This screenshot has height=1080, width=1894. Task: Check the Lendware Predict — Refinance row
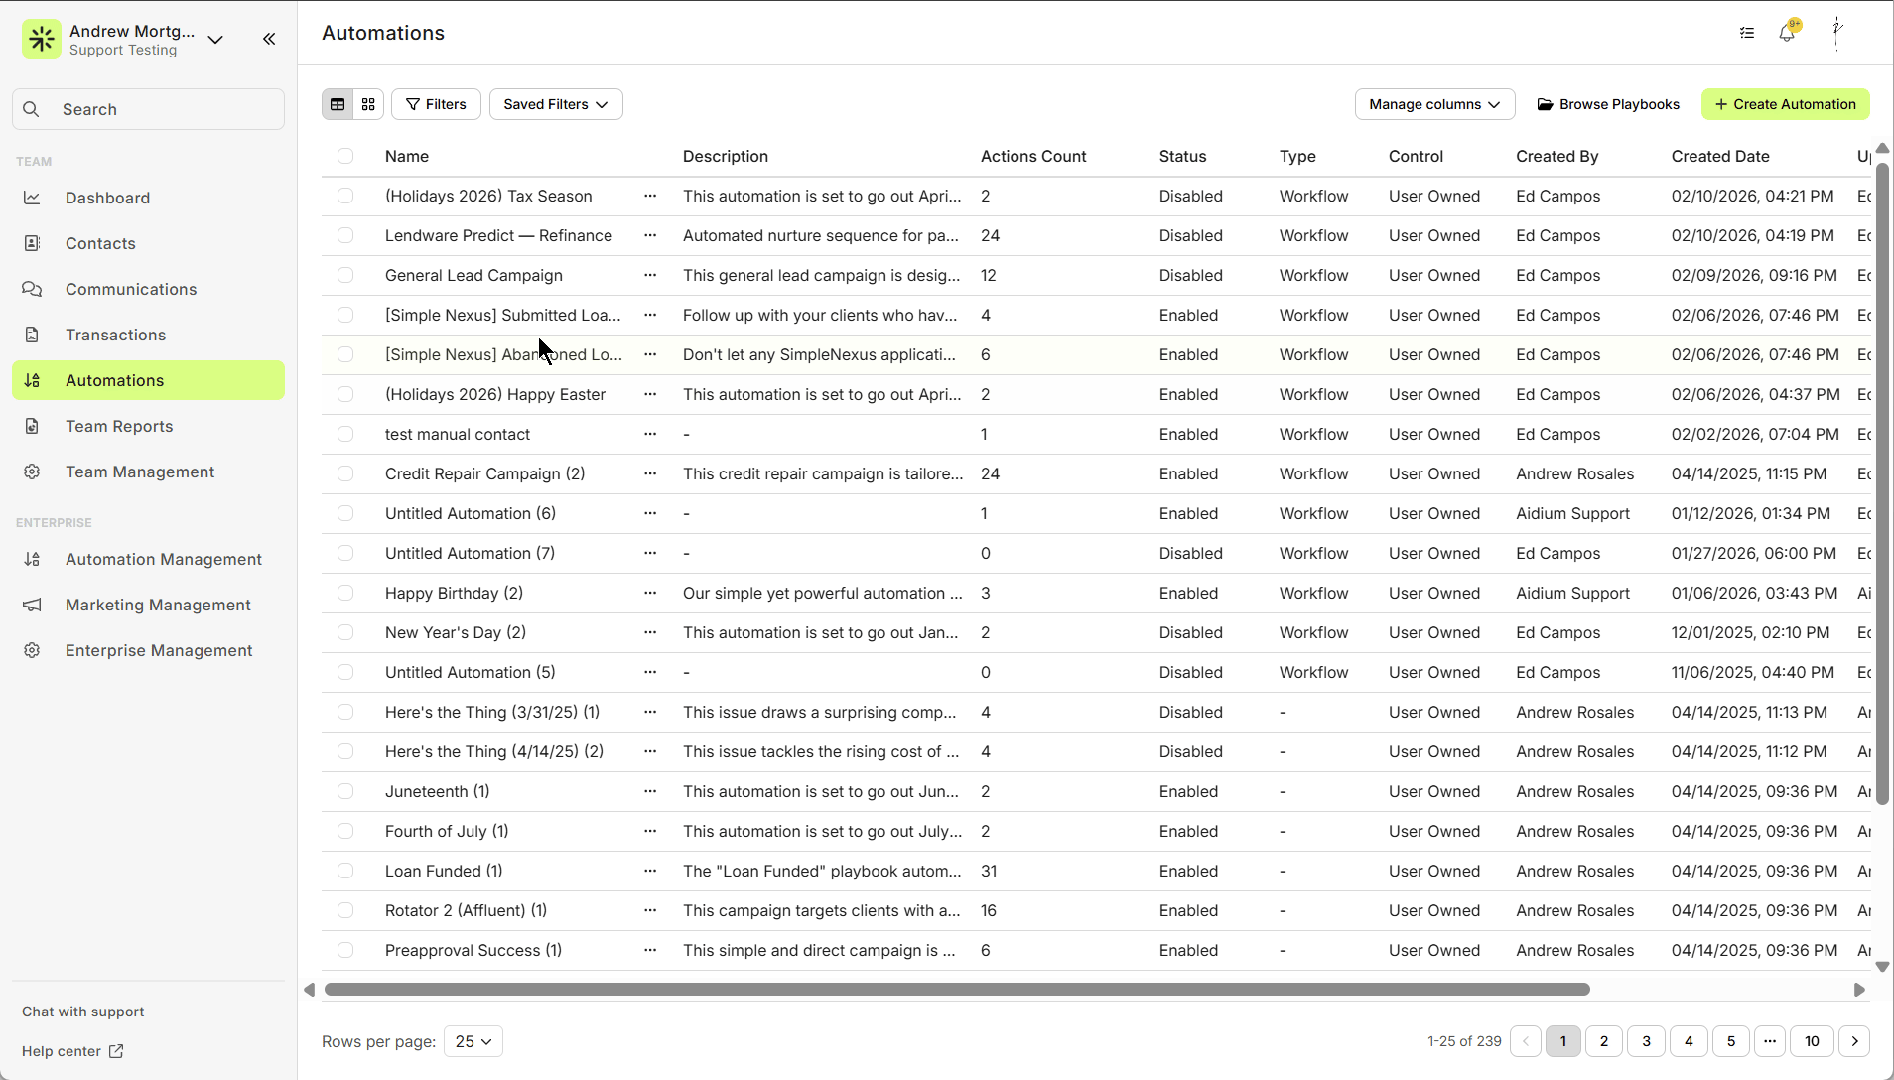345,235
